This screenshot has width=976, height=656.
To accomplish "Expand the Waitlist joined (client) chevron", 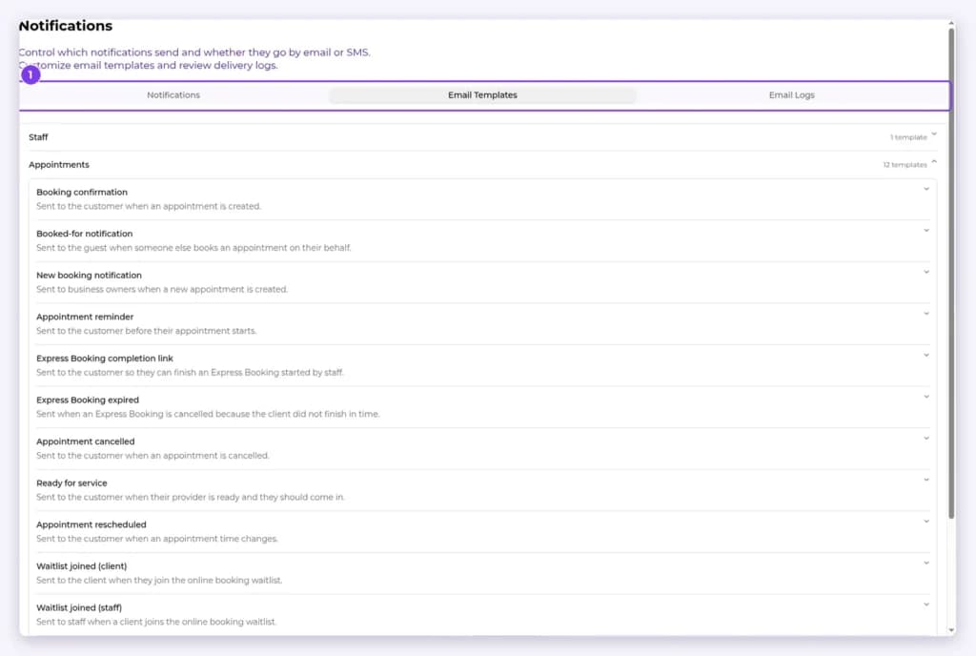I will (x=926, y=564).
